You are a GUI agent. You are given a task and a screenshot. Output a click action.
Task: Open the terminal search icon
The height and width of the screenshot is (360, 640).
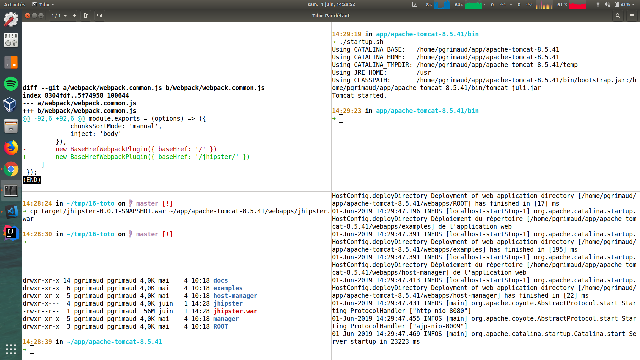click(x=618, y=16)
